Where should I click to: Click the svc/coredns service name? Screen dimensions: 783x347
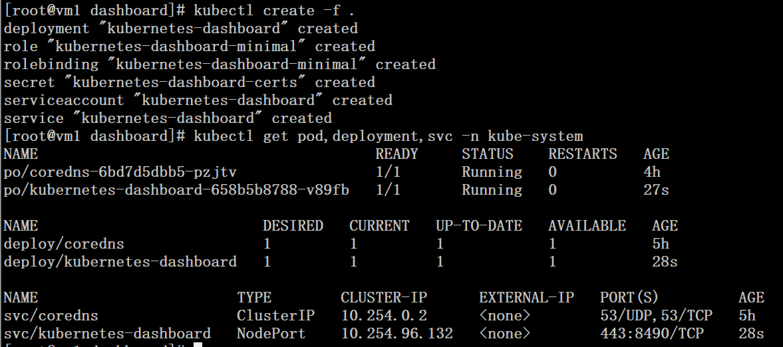click(51, 316)
